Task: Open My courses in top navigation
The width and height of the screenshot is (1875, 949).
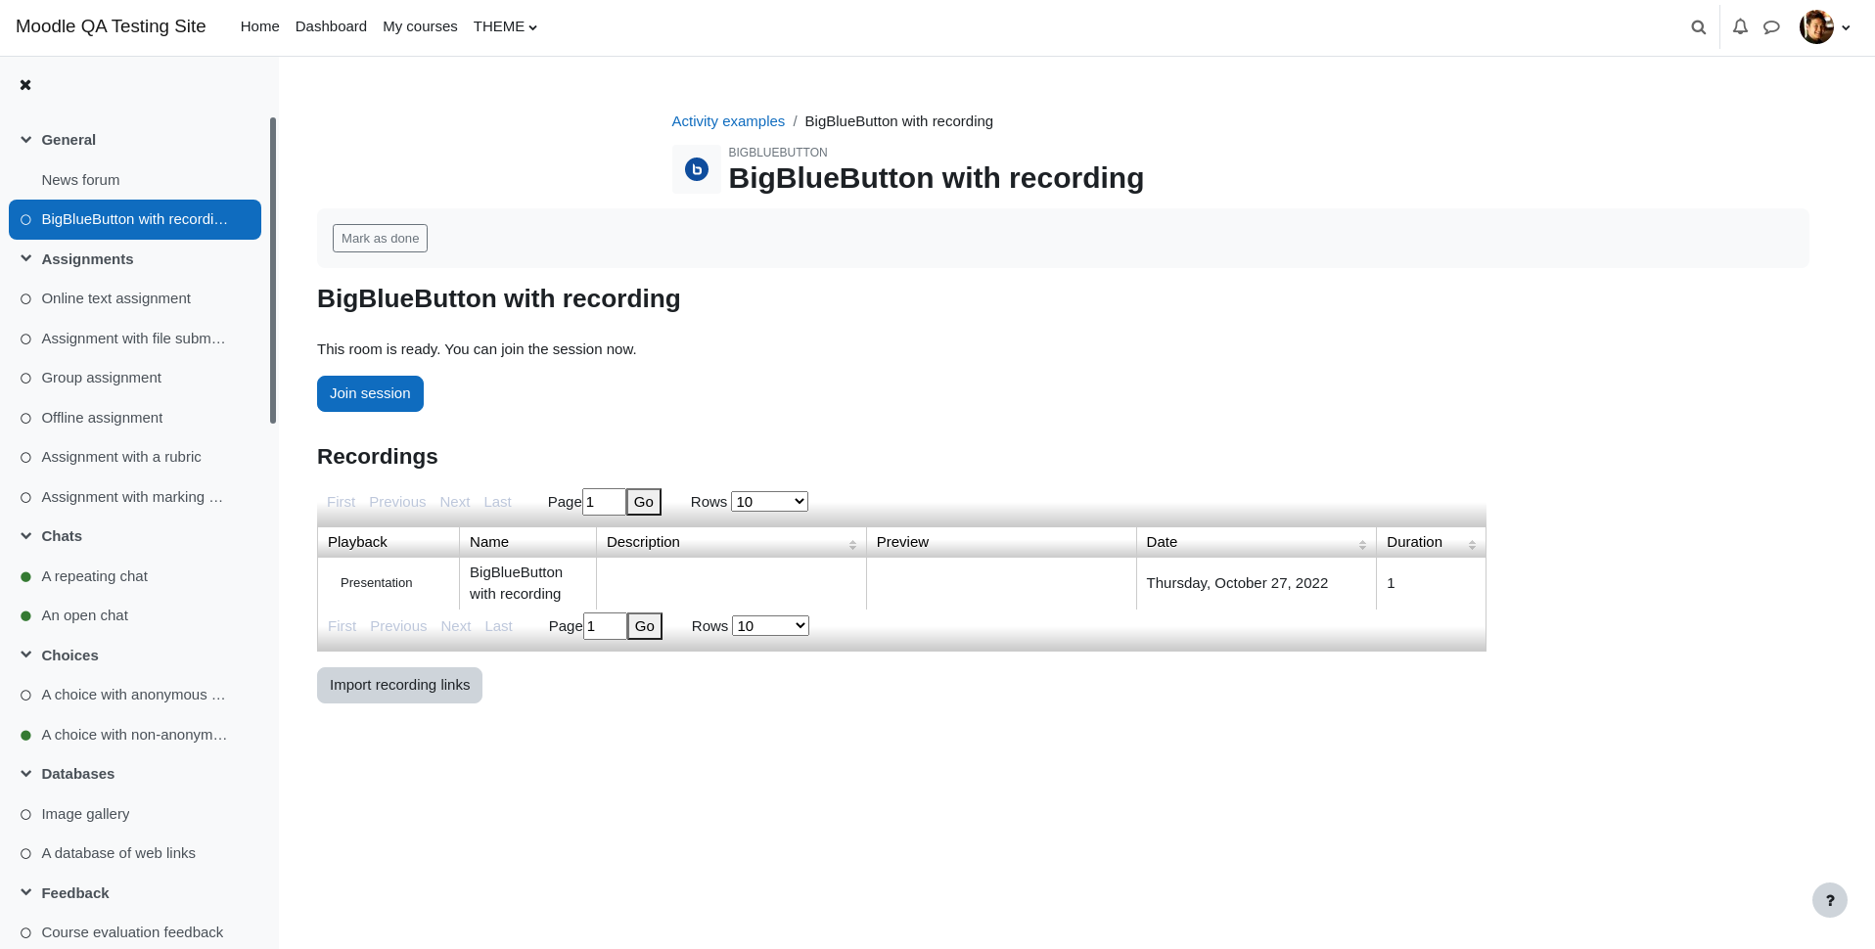Action: [420, 27]
